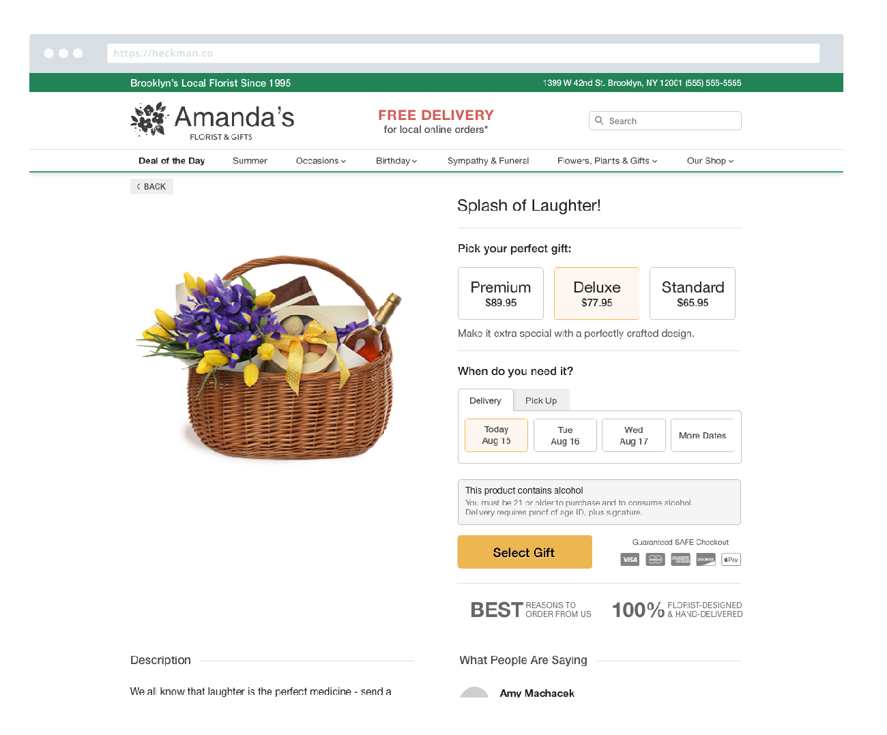Focus the Search input field
Image resolution: width=887 pixels, height=735 pixels.
665,121
